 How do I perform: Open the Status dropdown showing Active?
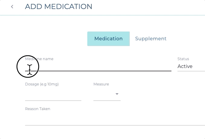[x=190, y=66]
